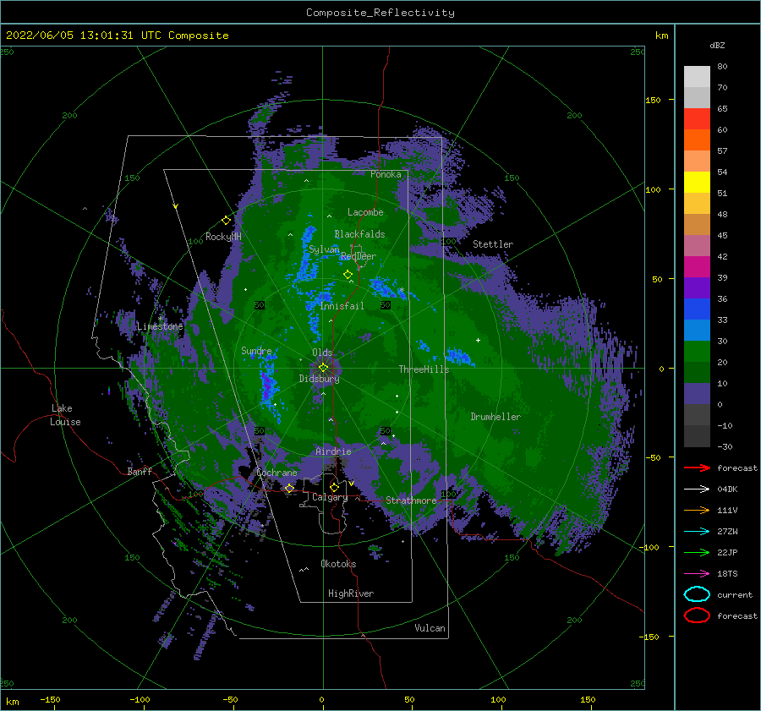Select the Lacombe label on the map

pyautogui.click(x=365, y=212)
